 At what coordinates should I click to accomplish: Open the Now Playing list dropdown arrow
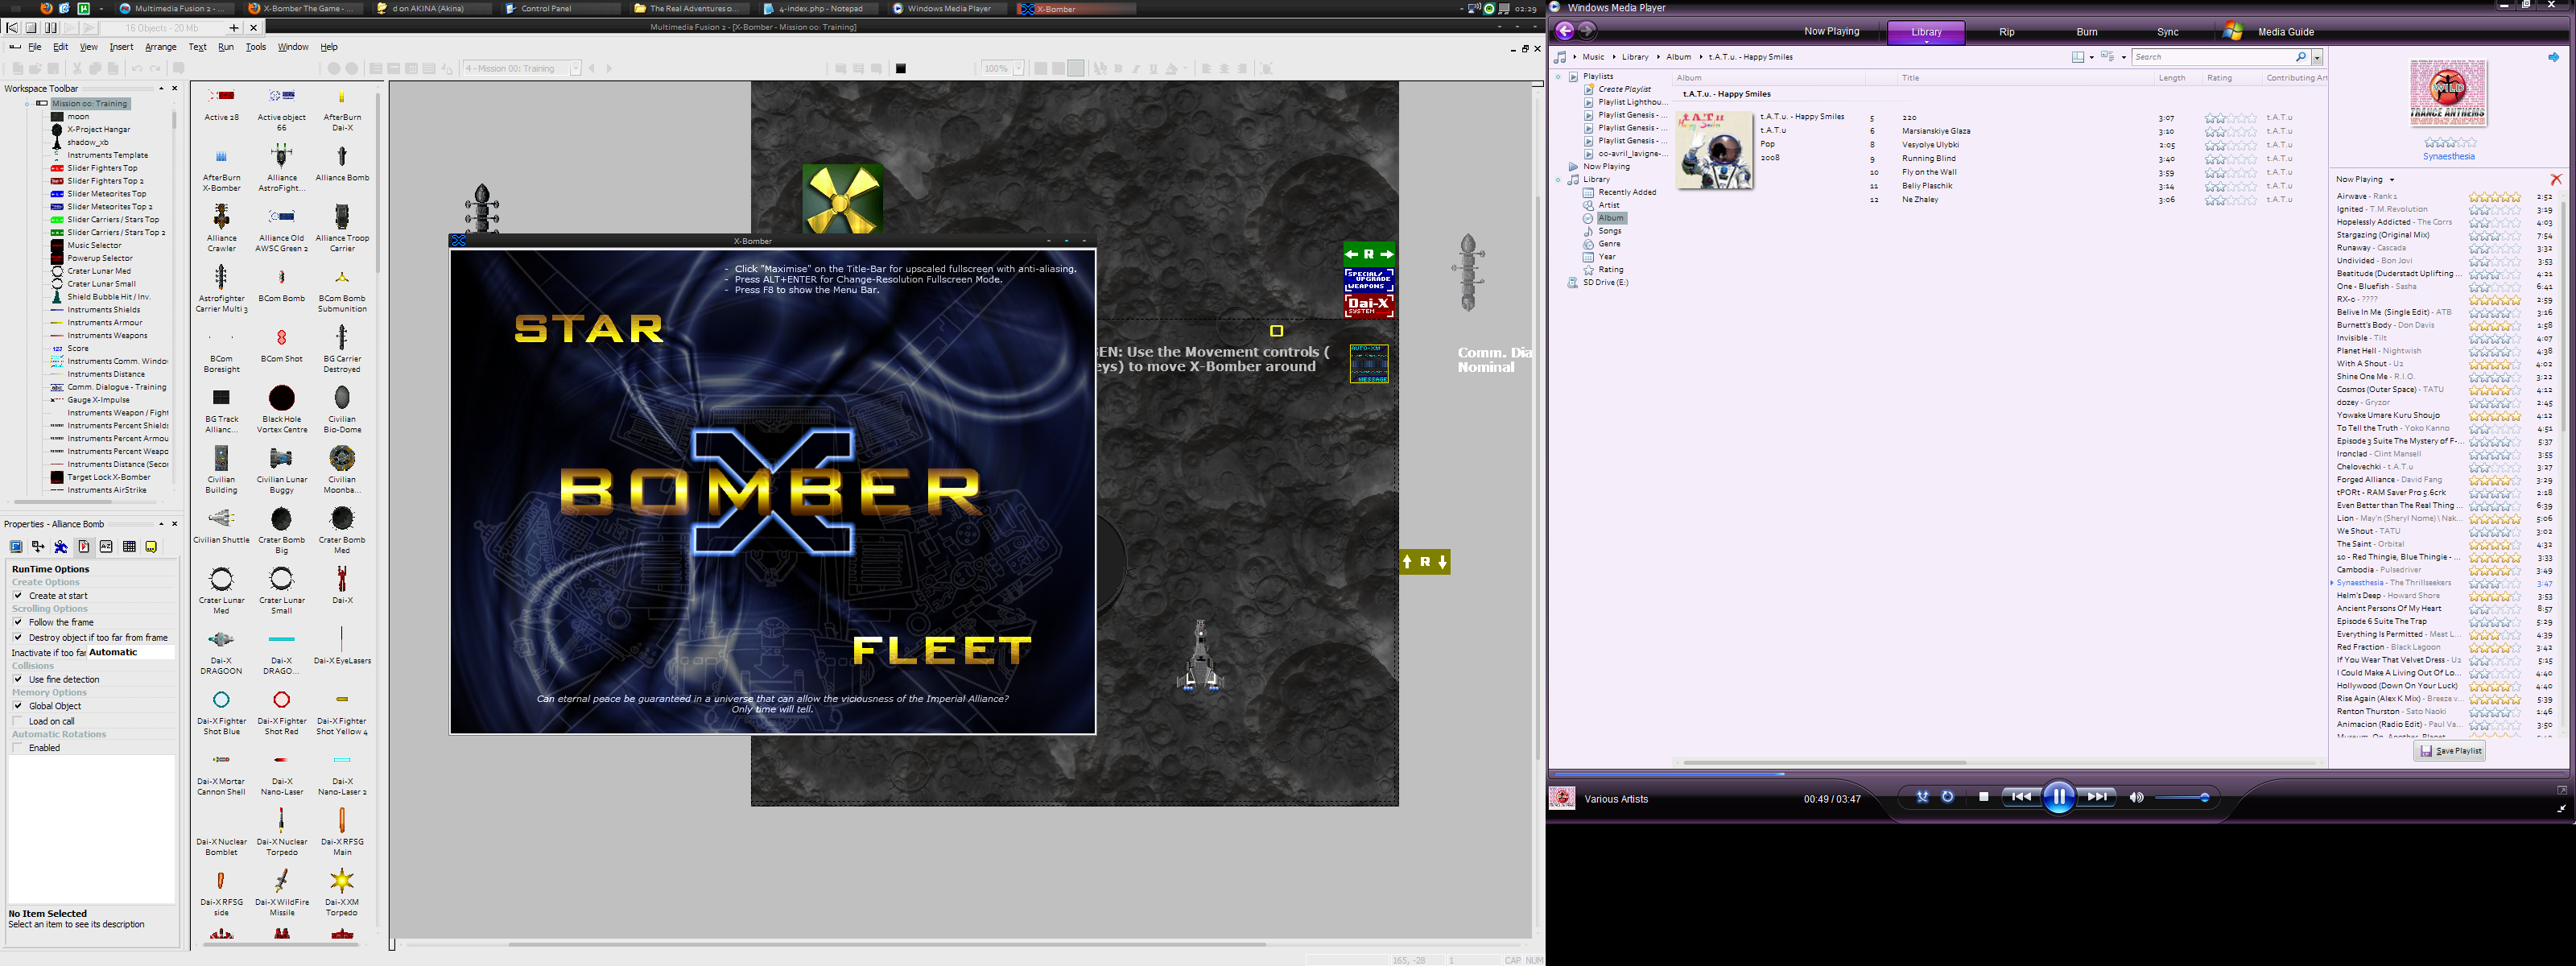click(x=2391, y=180)
